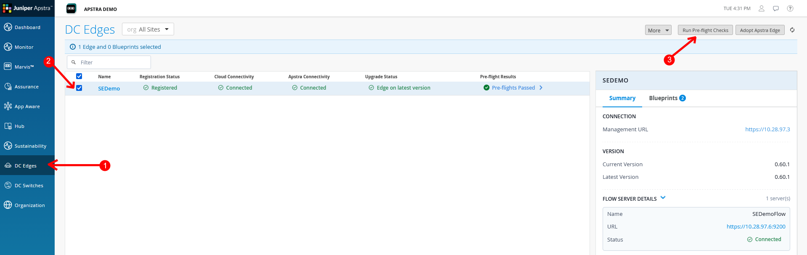The height and width of the screenshot is (255, 807).
Task: Click Cloud Connectivity column header
Action: [x=234, y=77]
